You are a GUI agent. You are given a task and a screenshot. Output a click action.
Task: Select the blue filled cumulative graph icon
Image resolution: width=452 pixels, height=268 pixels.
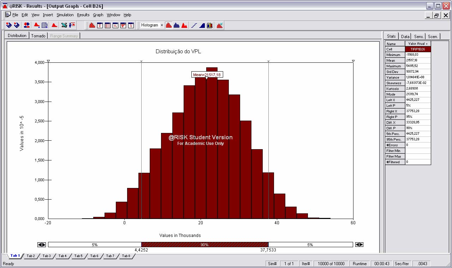(202, 25)
